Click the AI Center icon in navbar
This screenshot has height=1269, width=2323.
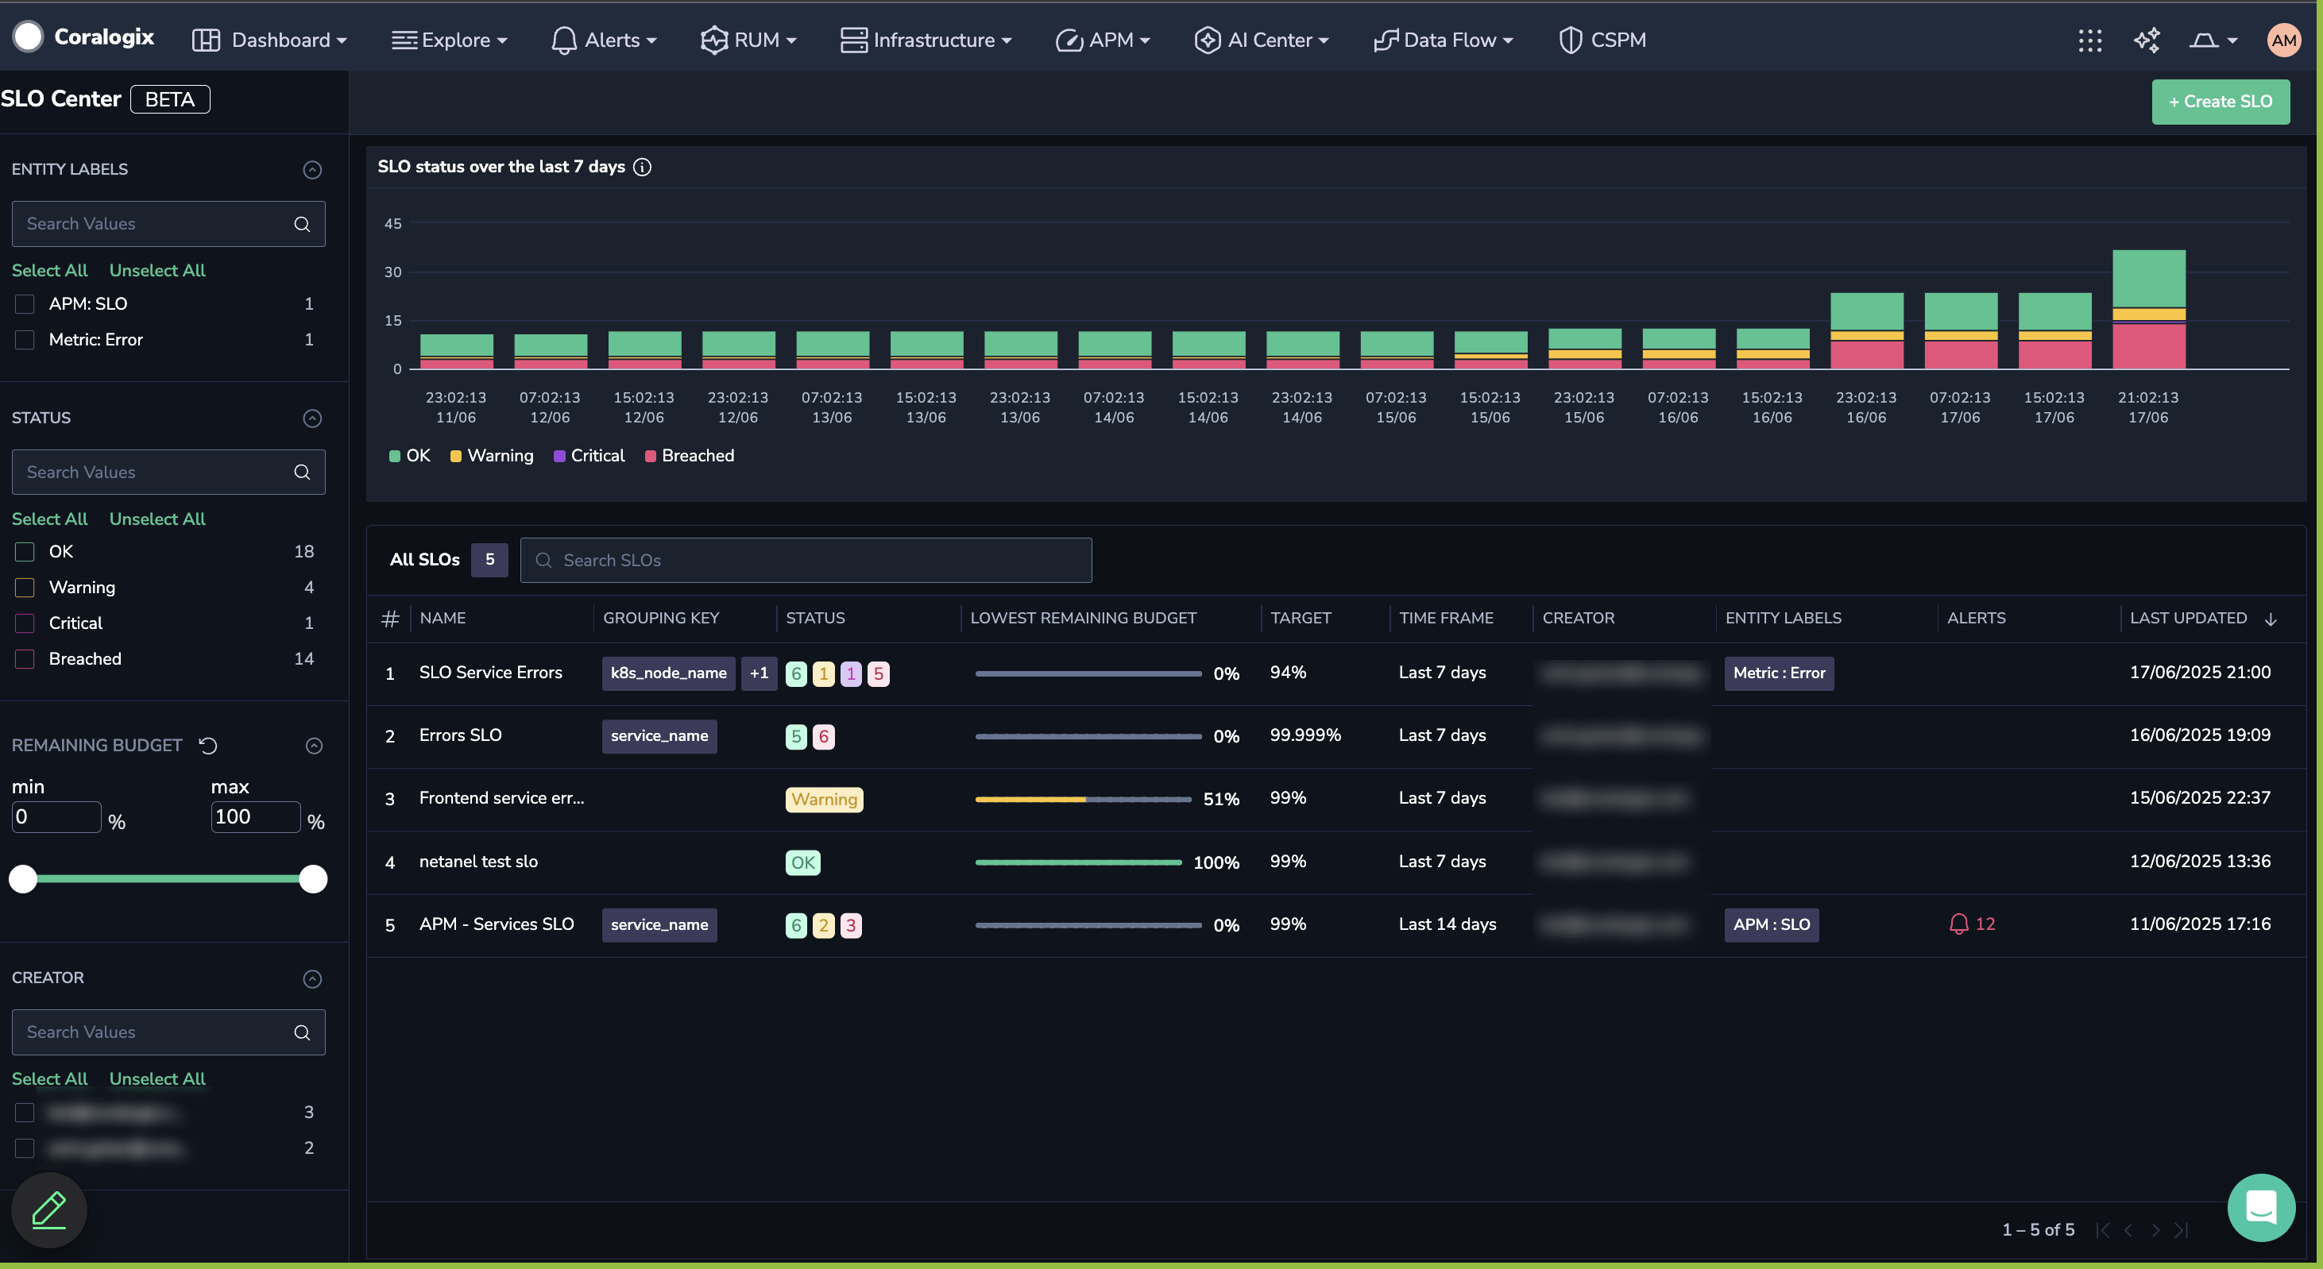point(1207,40)
